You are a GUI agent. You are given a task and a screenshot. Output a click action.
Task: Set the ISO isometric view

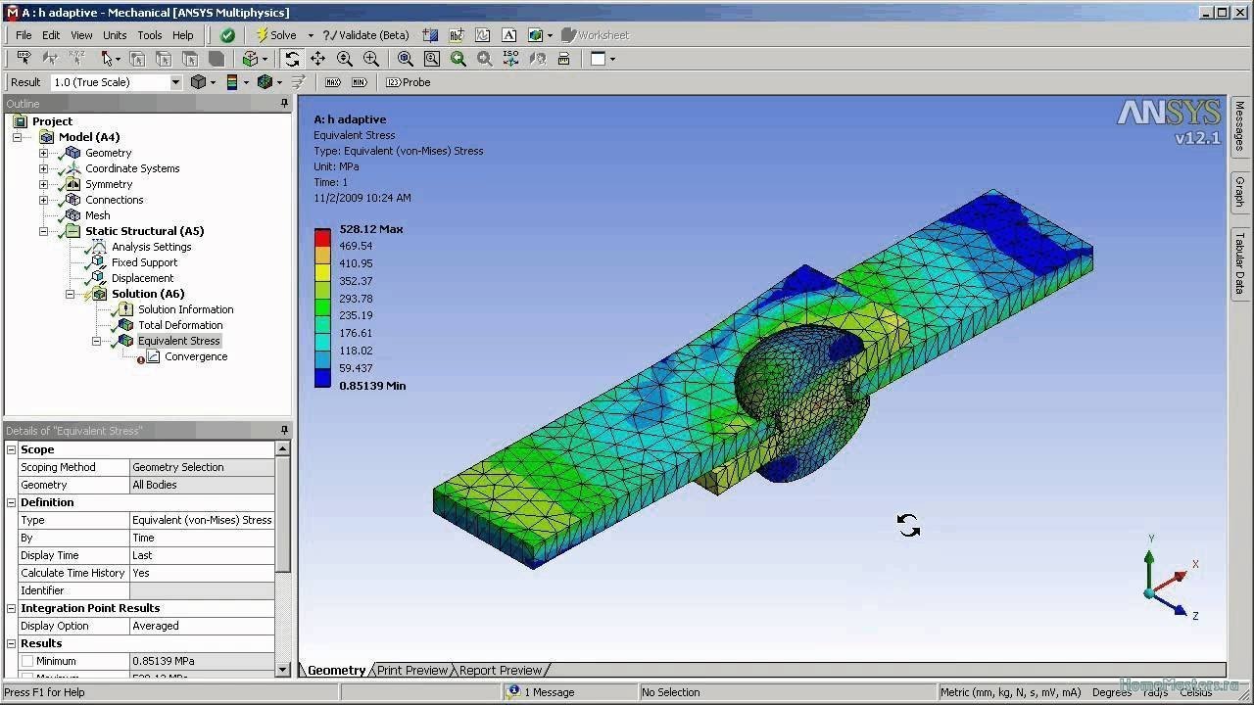coord(510,59)
